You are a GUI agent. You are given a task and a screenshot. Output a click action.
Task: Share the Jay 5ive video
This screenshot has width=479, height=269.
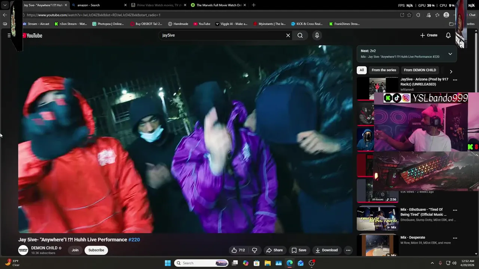[x=274, y=250]
